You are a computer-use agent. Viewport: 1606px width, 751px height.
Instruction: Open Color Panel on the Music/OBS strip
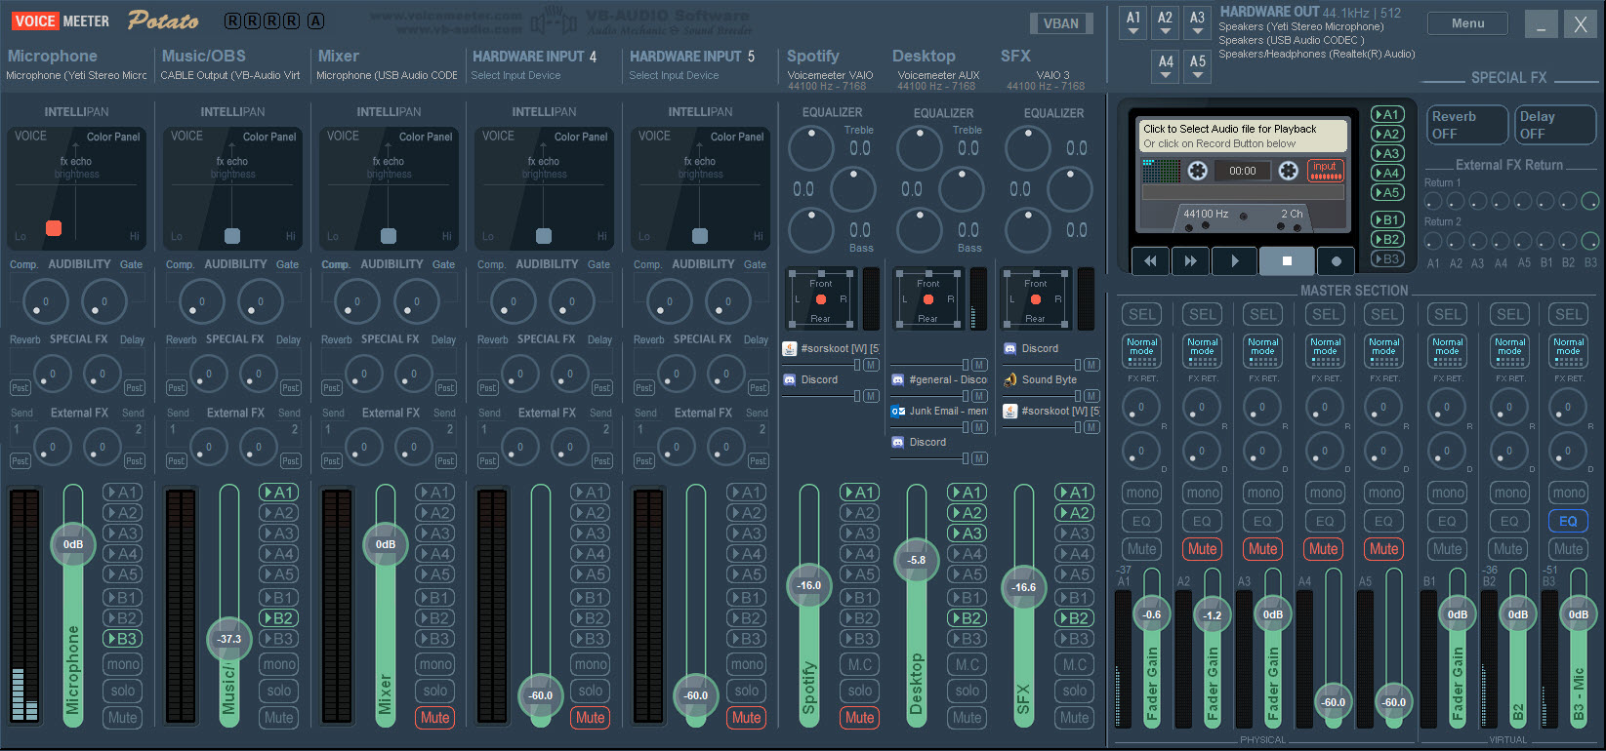click(269, 137)
